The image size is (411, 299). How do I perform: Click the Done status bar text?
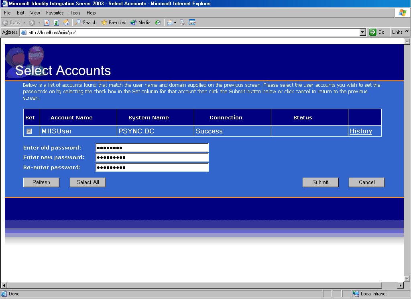[14, 294]
